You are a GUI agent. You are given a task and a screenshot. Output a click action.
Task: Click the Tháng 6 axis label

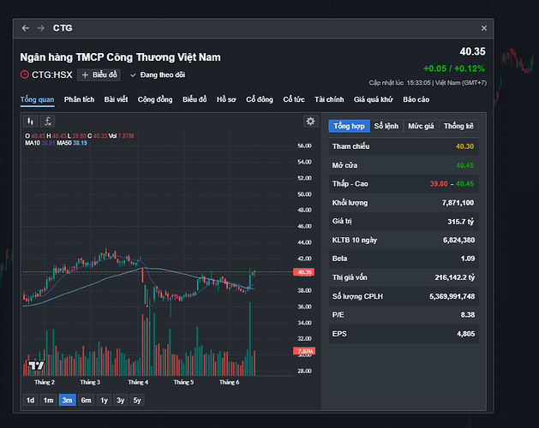click(x=230, y=383)
